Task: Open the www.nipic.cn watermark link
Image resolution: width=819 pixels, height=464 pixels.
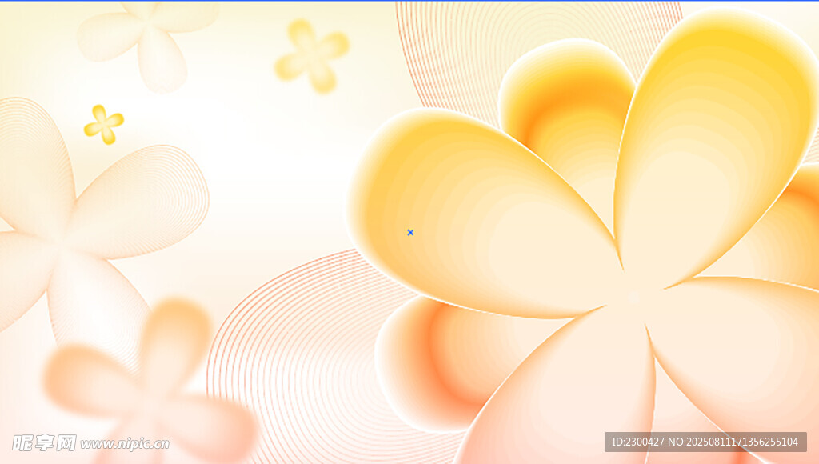Action: tap(125, 444)
